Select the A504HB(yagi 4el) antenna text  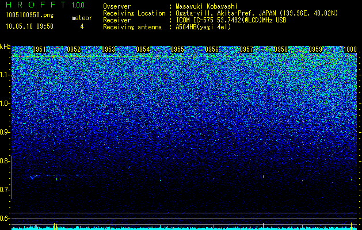pos(203,27)
